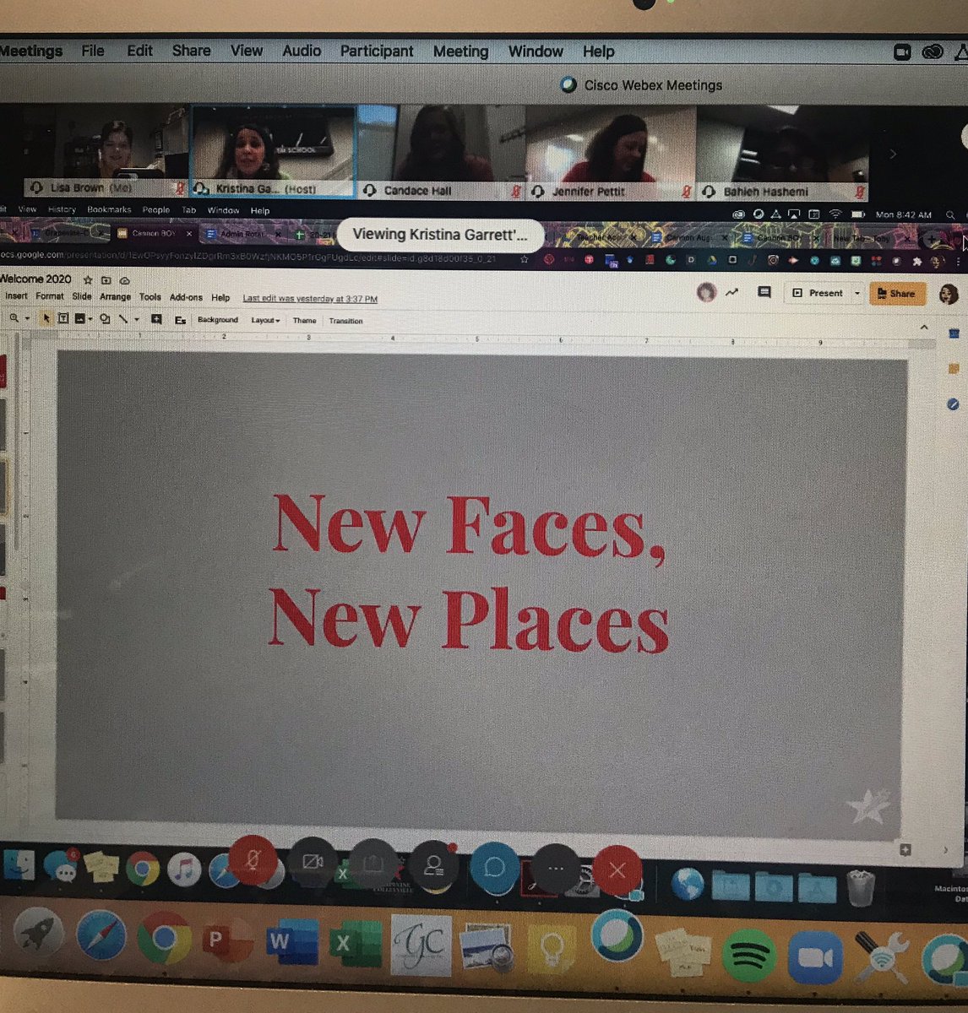Select the Text box tool

[63, 318]
